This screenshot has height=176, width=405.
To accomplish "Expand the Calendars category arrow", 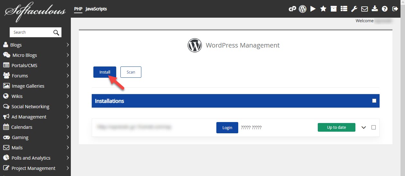I will [68, 127].
